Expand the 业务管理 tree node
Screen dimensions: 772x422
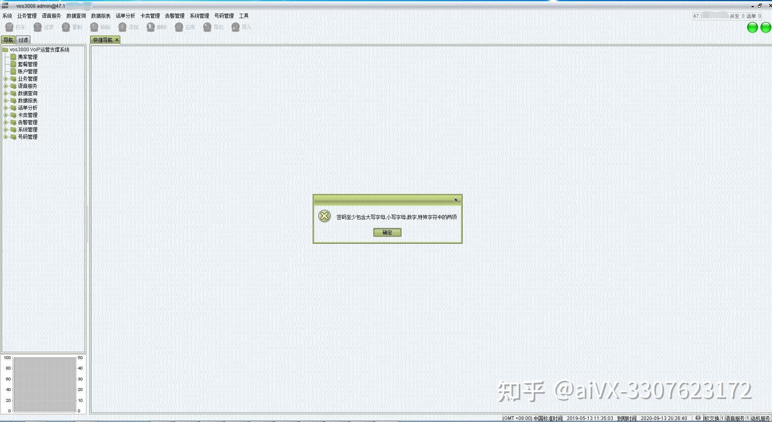6,79
